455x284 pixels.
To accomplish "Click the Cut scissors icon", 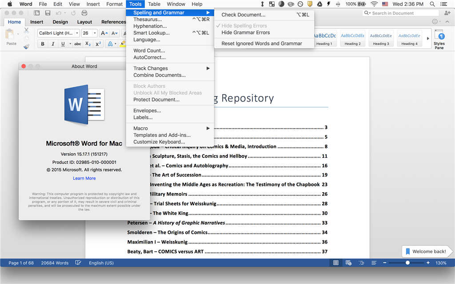I will (26, 31).
